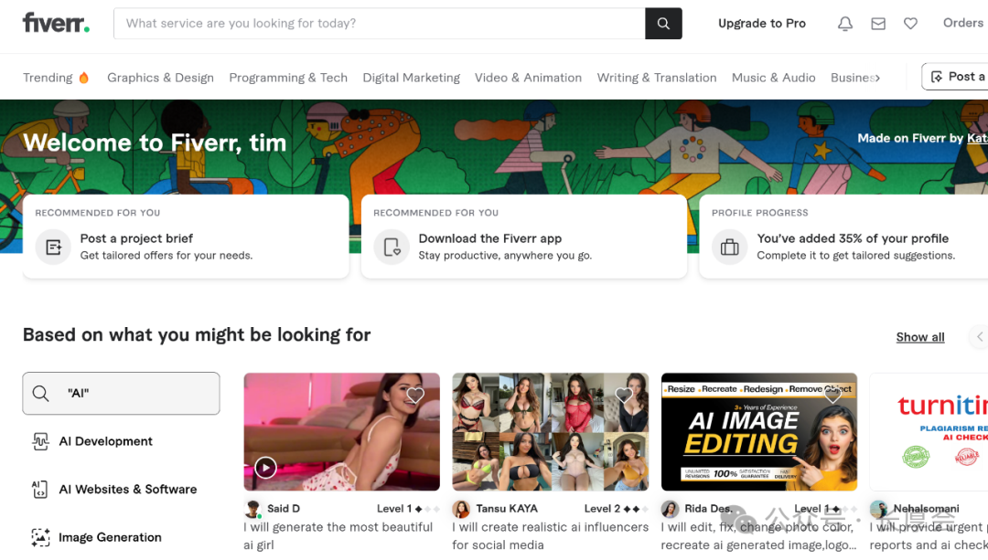Open "I will create realistic ai influencers" title
Image resolution: width=988 pixels, height=560 pixels.
tap(550, 535)
